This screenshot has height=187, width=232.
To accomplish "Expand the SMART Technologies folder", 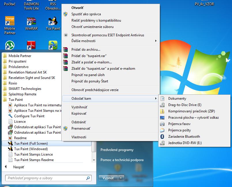I will tap(25, 89).
